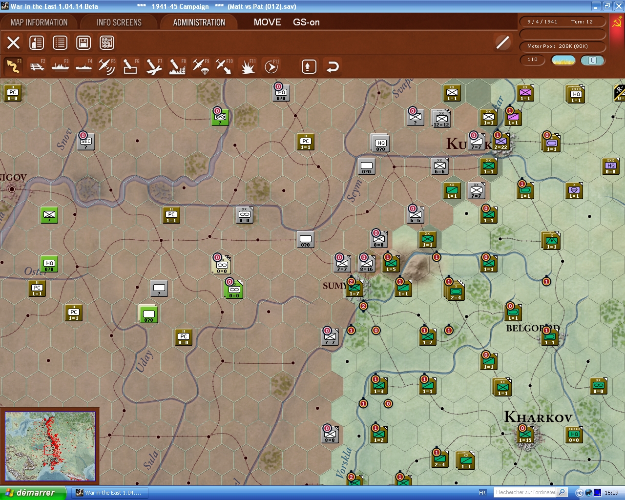Click the minimap overview thumbnail
The height and width of the screenshot is (500, 625).
(x=50, y=446)
